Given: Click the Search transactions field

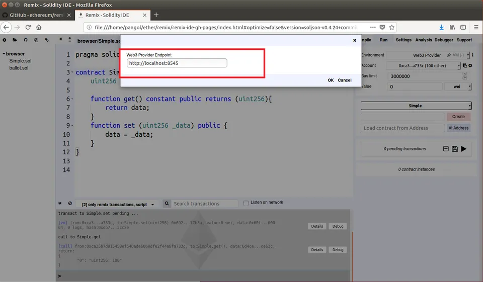Looking at the screenshot, I should [x=205, y=204].
